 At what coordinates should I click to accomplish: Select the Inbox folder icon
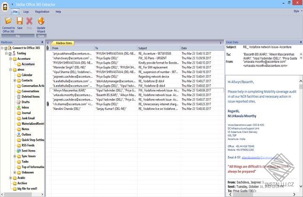pos(19,107)
